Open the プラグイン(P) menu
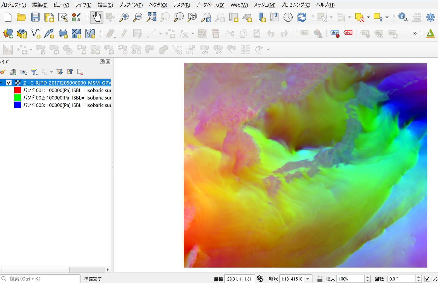 click(x=131, y=5)
